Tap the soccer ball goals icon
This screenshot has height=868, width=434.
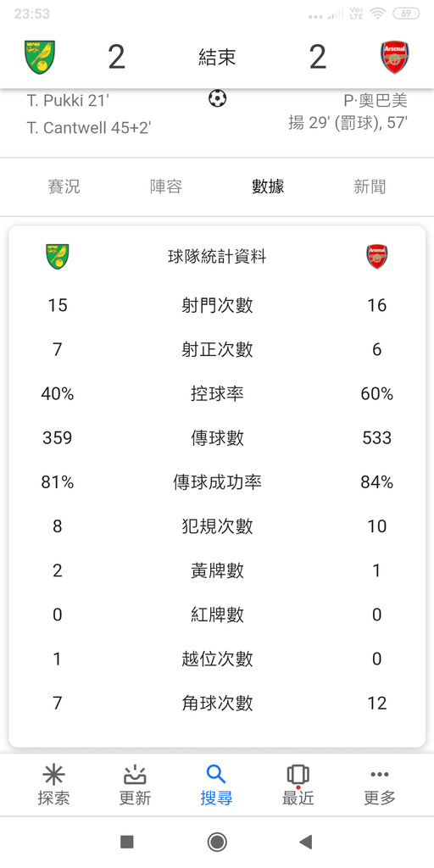click(x=218, y=98)
